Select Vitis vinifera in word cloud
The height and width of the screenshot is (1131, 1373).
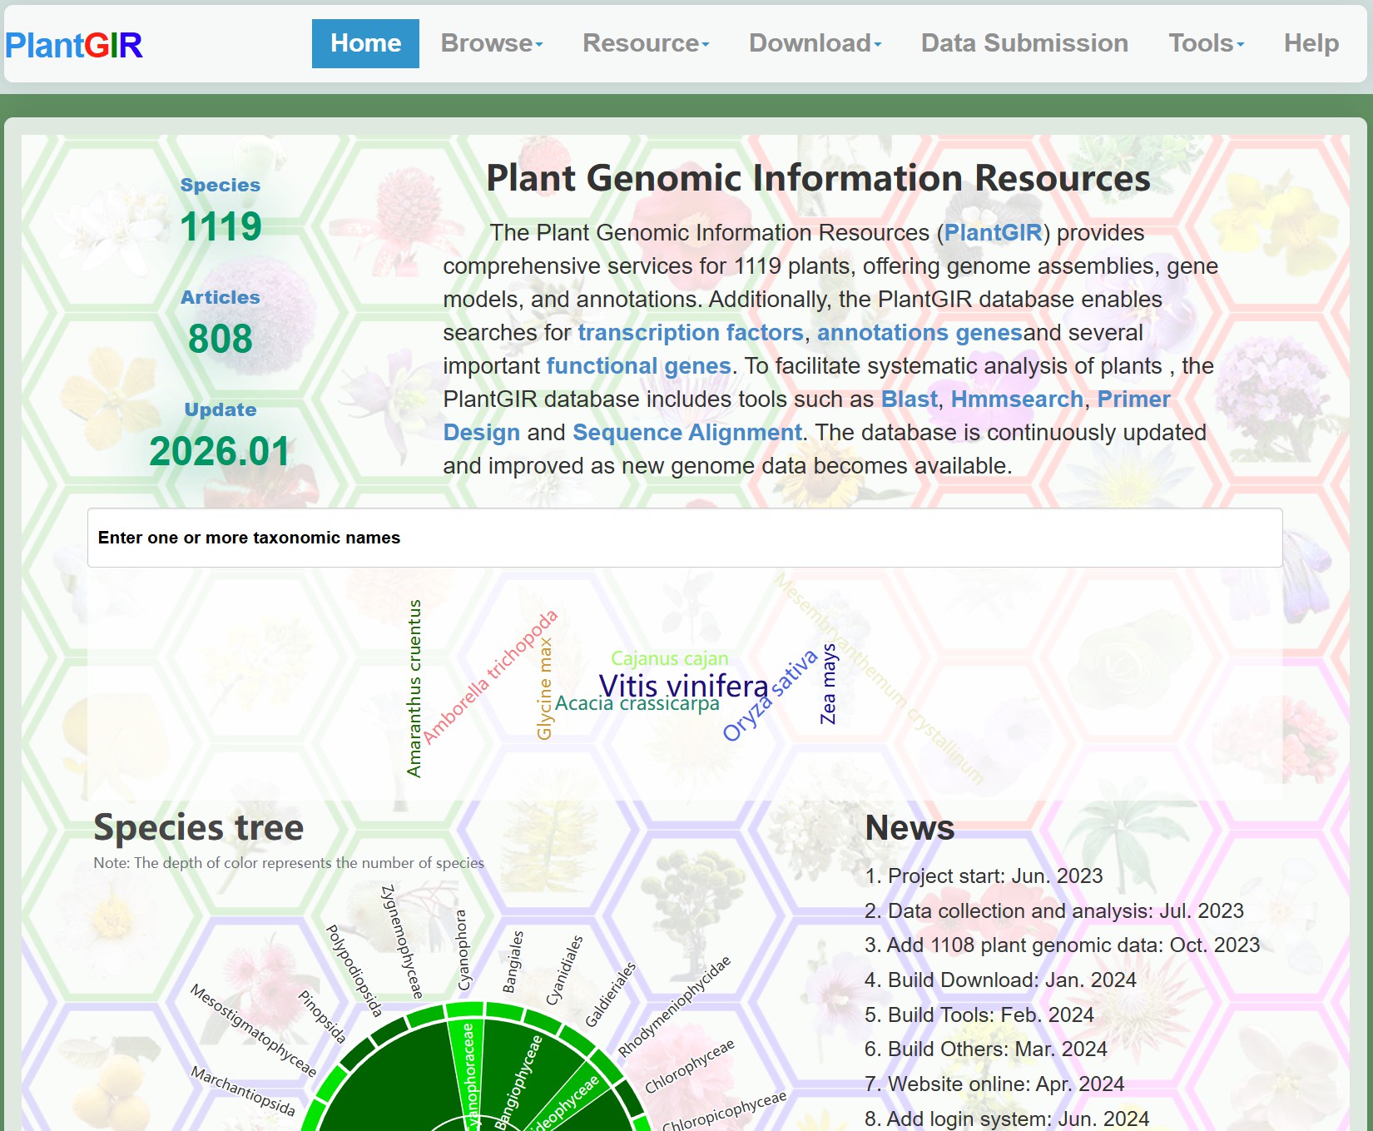(x=683, y=686)
